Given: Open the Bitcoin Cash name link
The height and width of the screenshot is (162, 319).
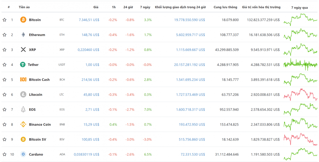Looking at the screenshot, I should (x=39, y=80).
